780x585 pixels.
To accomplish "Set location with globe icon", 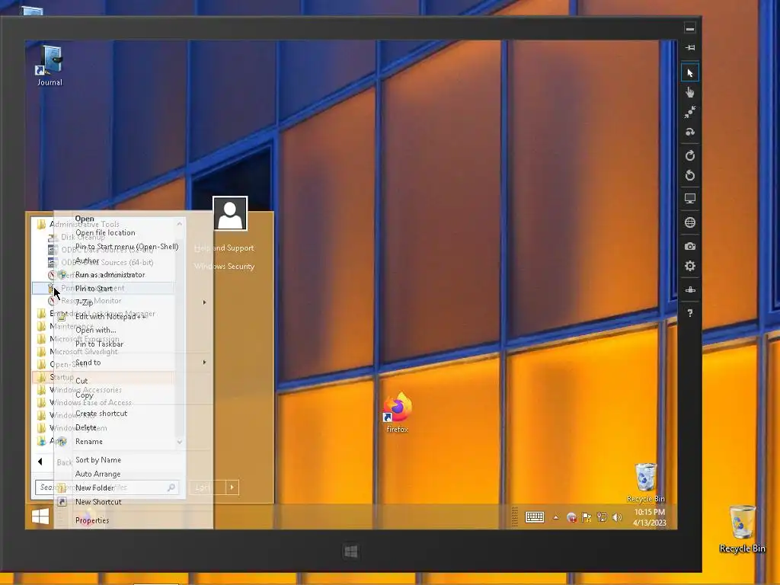I will pos(689,222).
